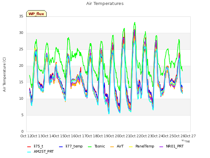Click the 30 y-axis tick label
This screenshot has height=158, width=210.
tap(21, 33)
